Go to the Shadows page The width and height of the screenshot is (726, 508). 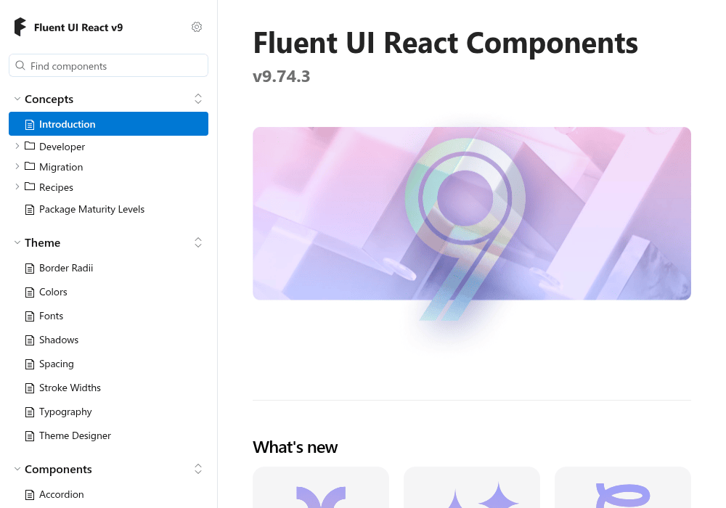click(x=59, y=340)
